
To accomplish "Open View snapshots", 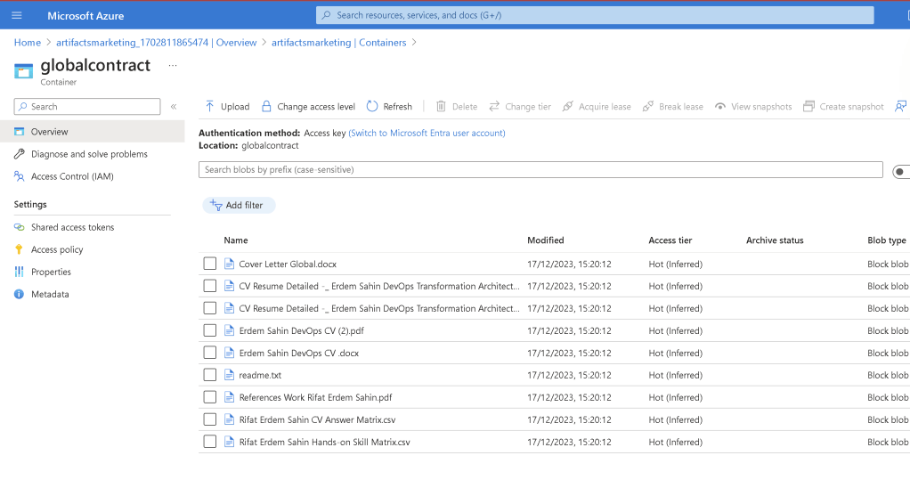I will click(753, 107).
